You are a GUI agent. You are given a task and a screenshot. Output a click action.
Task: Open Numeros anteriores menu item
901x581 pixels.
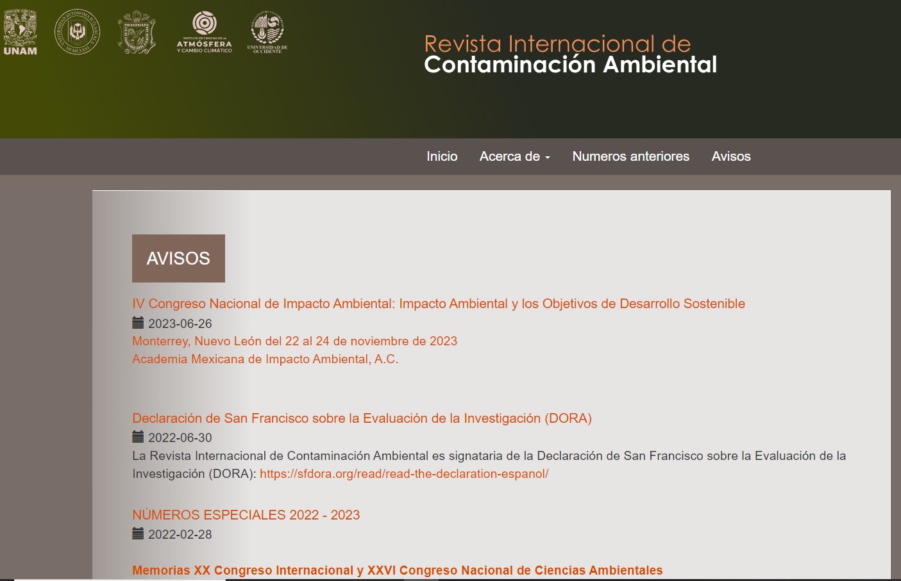pyautogui.click(x=631, y=156)
